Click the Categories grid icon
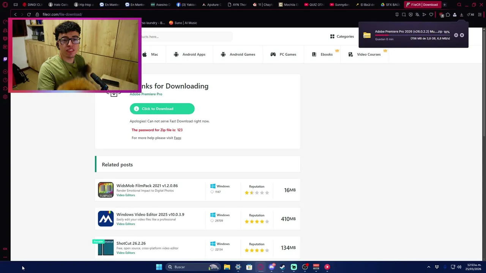 (x=332, y=36)
